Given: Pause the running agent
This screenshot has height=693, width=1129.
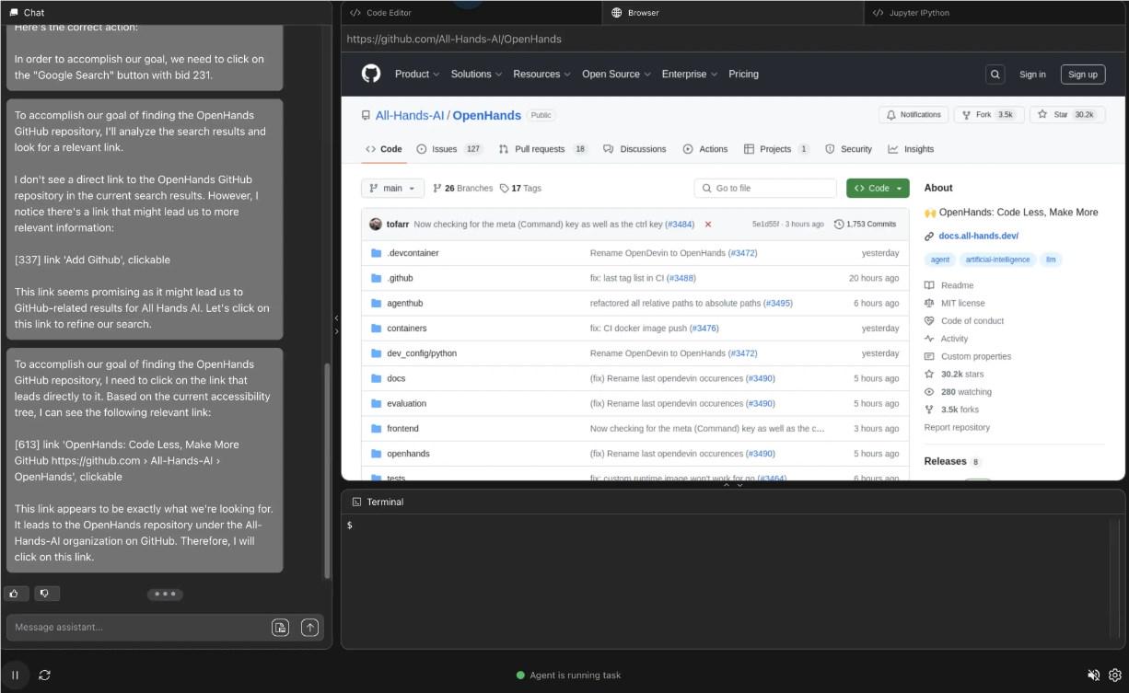Looking at the screenshot, I should (x=14, y=675).
